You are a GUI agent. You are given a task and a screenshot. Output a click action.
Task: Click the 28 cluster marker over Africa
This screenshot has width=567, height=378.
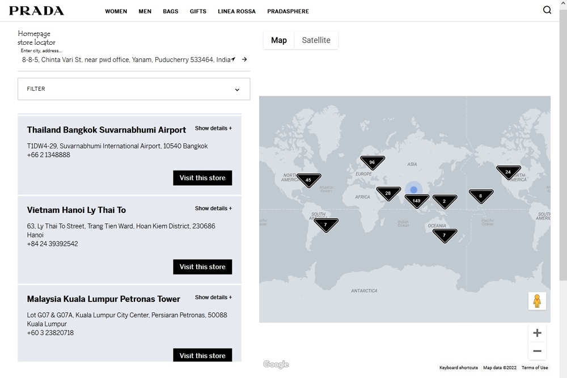pyautogui.click(x=388, y=193)
